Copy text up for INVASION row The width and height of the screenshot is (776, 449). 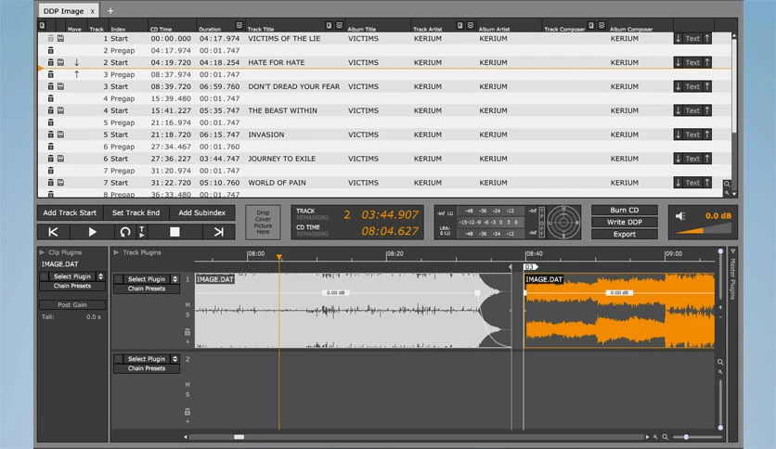click(x=707, y=135)
